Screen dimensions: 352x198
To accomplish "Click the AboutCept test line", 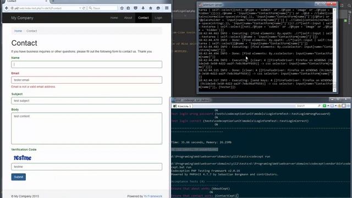I will pos(200,189).
